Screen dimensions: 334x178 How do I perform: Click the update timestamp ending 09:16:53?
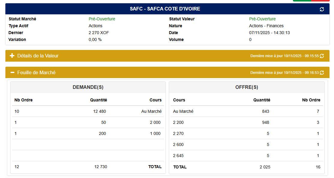point(284,73)
